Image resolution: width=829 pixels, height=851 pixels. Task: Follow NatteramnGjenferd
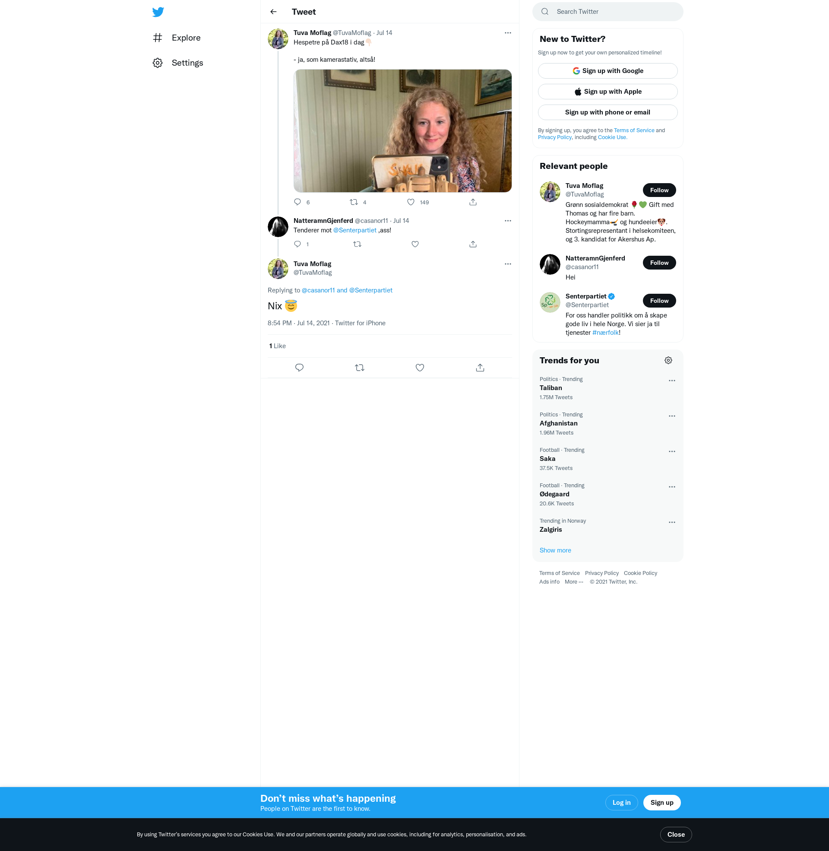(659, 263)
